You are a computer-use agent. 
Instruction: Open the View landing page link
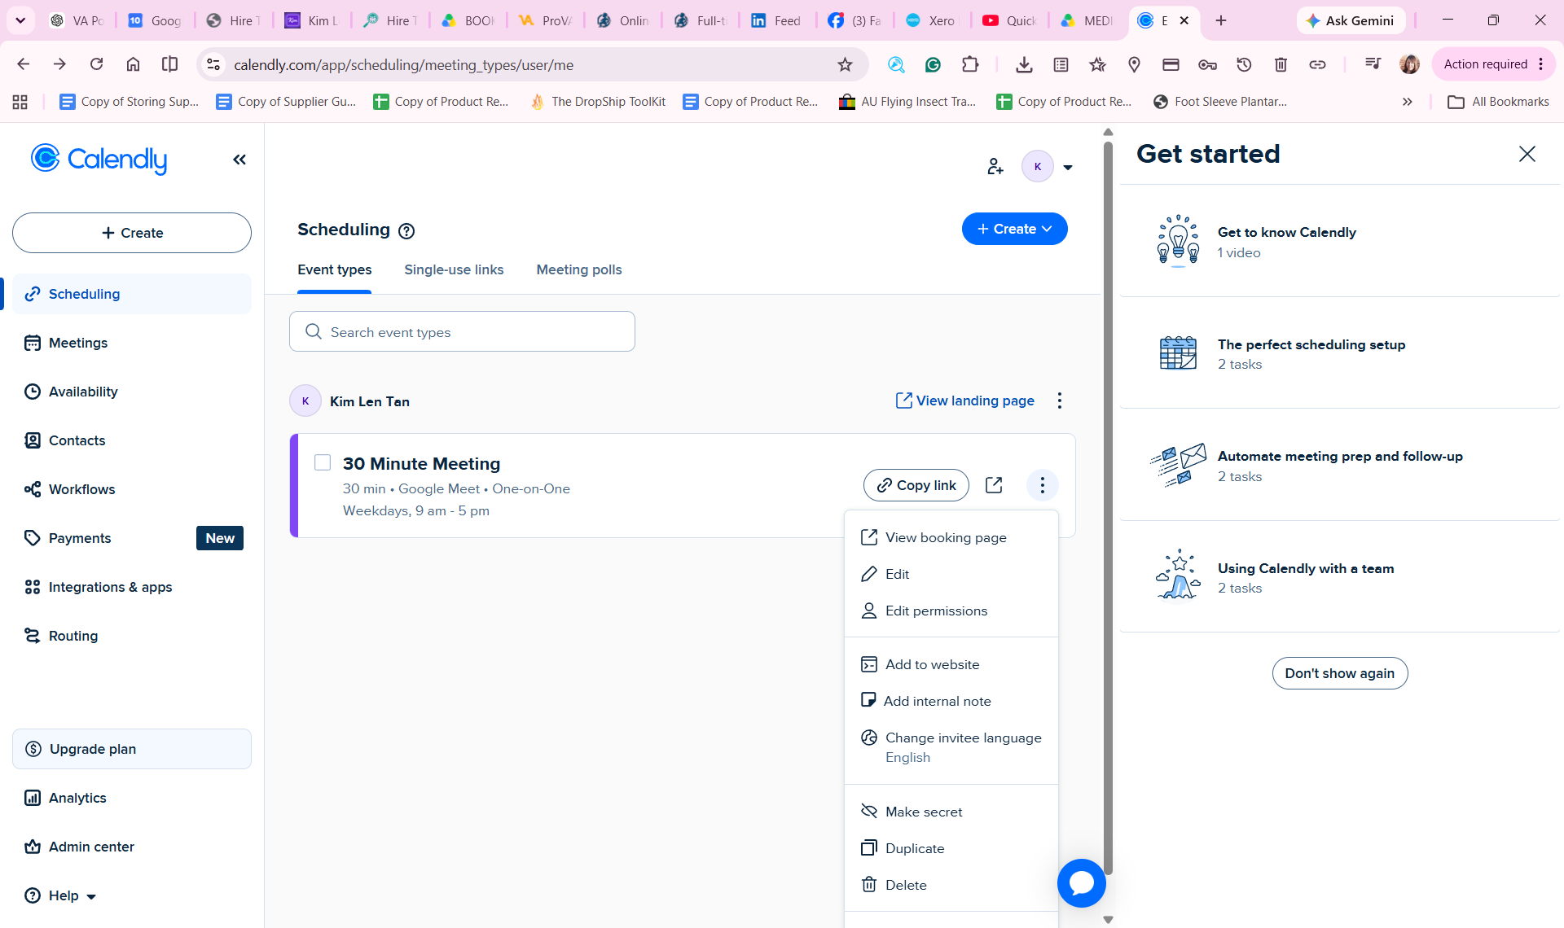click(x=964, y=401)
